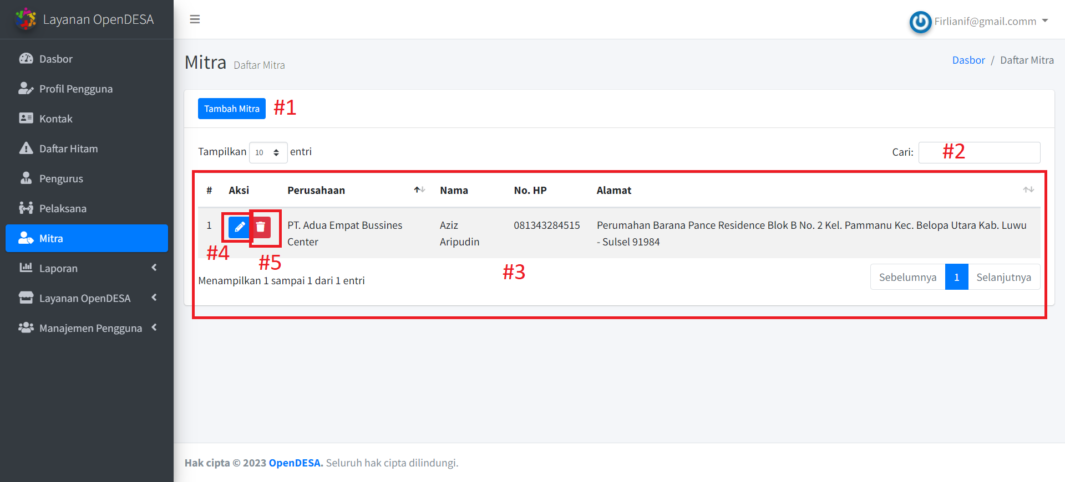Click the Nama column header
1065x482 pixels.
tap(454, 190)
